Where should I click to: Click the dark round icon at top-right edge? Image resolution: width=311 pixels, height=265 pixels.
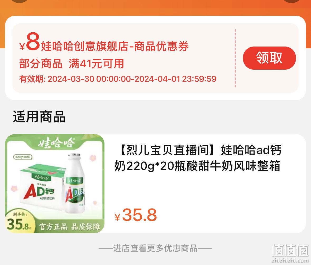click(x=291, y=1)
